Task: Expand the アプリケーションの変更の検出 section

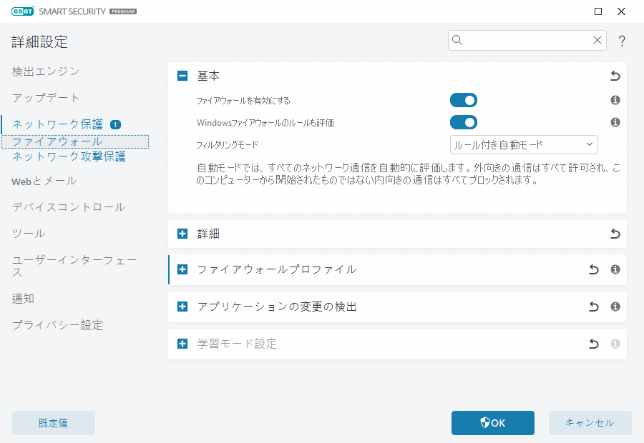Action: click(182, 306)
